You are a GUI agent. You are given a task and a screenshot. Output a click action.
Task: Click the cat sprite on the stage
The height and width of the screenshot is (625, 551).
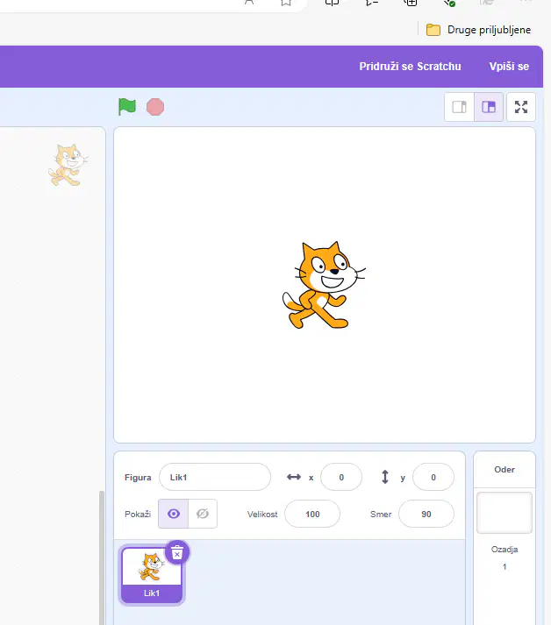pyautogui.click(x=324, y=285)
